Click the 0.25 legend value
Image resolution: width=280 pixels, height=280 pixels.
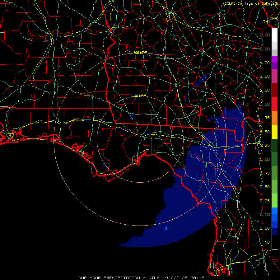point(265,201)
